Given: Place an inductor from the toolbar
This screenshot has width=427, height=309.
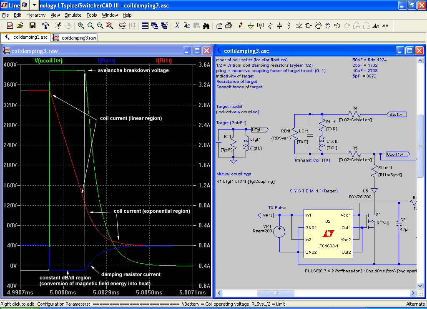Looking at the screenshot, I should pos(289,25).
